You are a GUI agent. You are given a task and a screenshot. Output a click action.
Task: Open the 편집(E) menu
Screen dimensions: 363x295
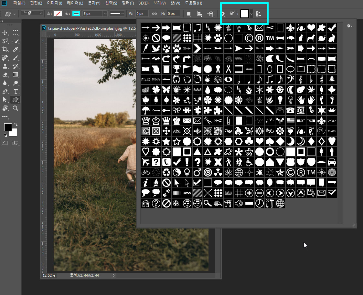tap(36, 3)
